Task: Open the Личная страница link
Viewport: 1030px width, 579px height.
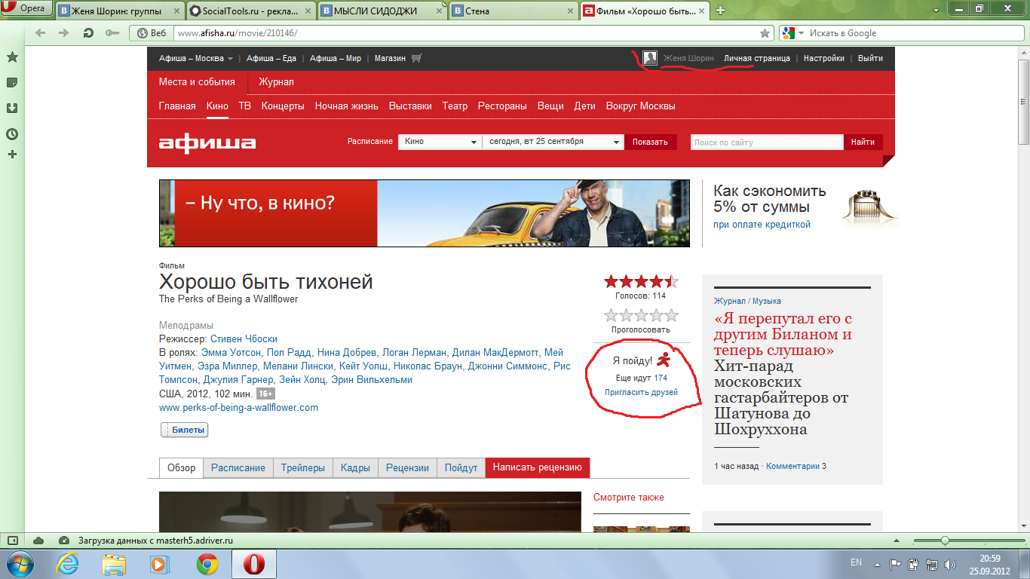Action: [x=757, y=58]
